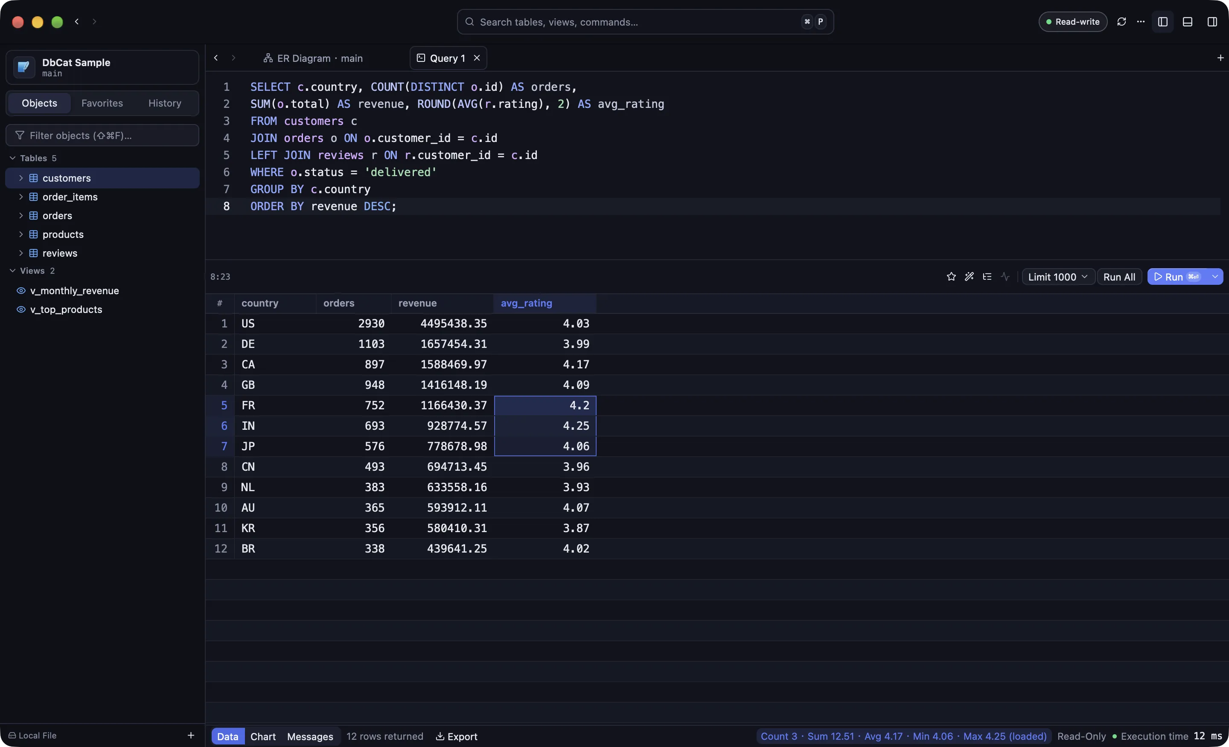Export the query results
This screenshot has height=747, width=1229.
[x=456, y=736]
